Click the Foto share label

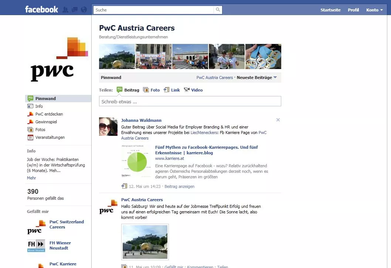point(155,90)
